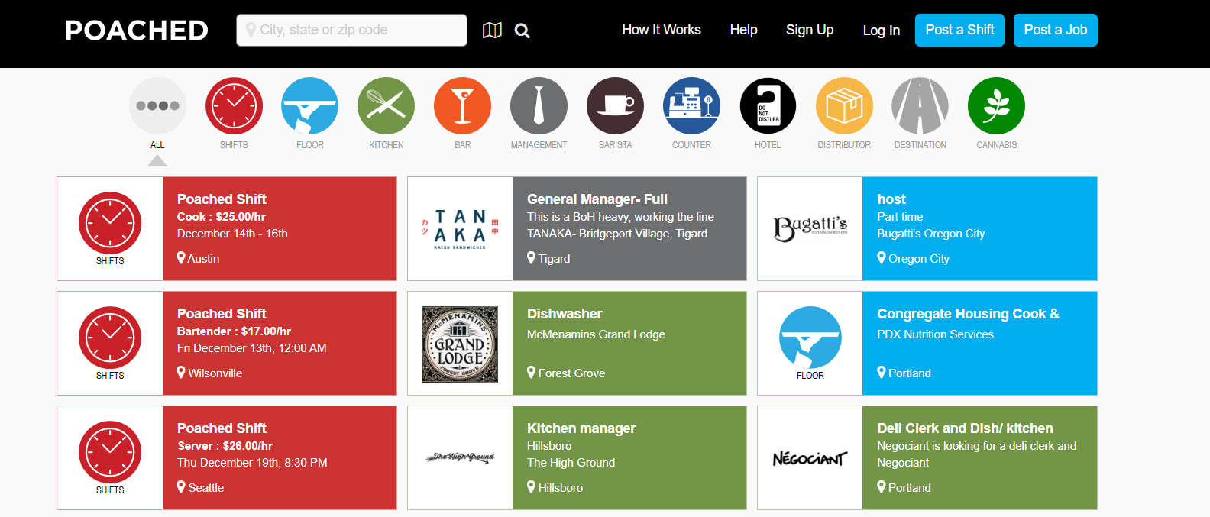
Task: Open How It Works page
Action: pos(662,30)
